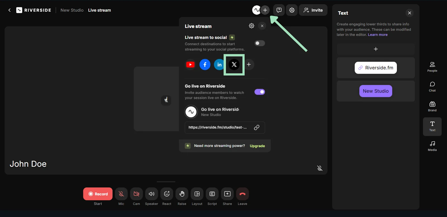Viewport: 447px width, 217px height.
Task: Disable the Go live on Riverside toggle
Action: (260, 92)
